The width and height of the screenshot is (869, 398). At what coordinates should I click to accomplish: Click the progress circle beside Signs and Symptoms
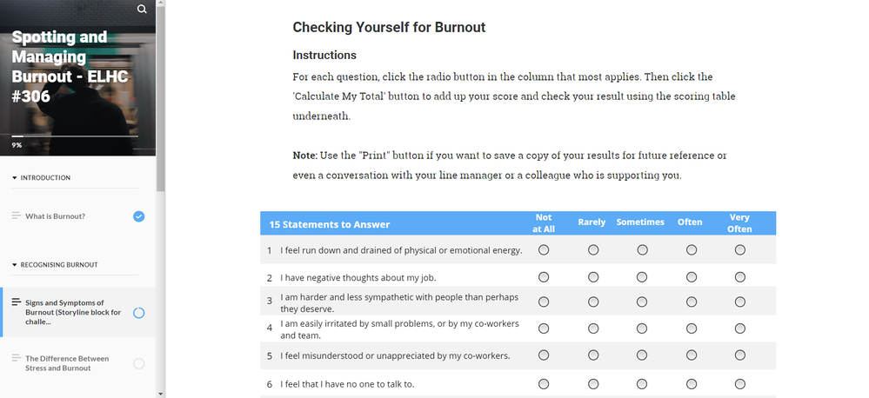coord(139,312)
